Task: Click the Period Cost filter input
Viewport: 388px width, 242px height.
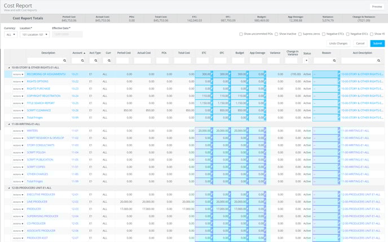Action: [122, 61]
